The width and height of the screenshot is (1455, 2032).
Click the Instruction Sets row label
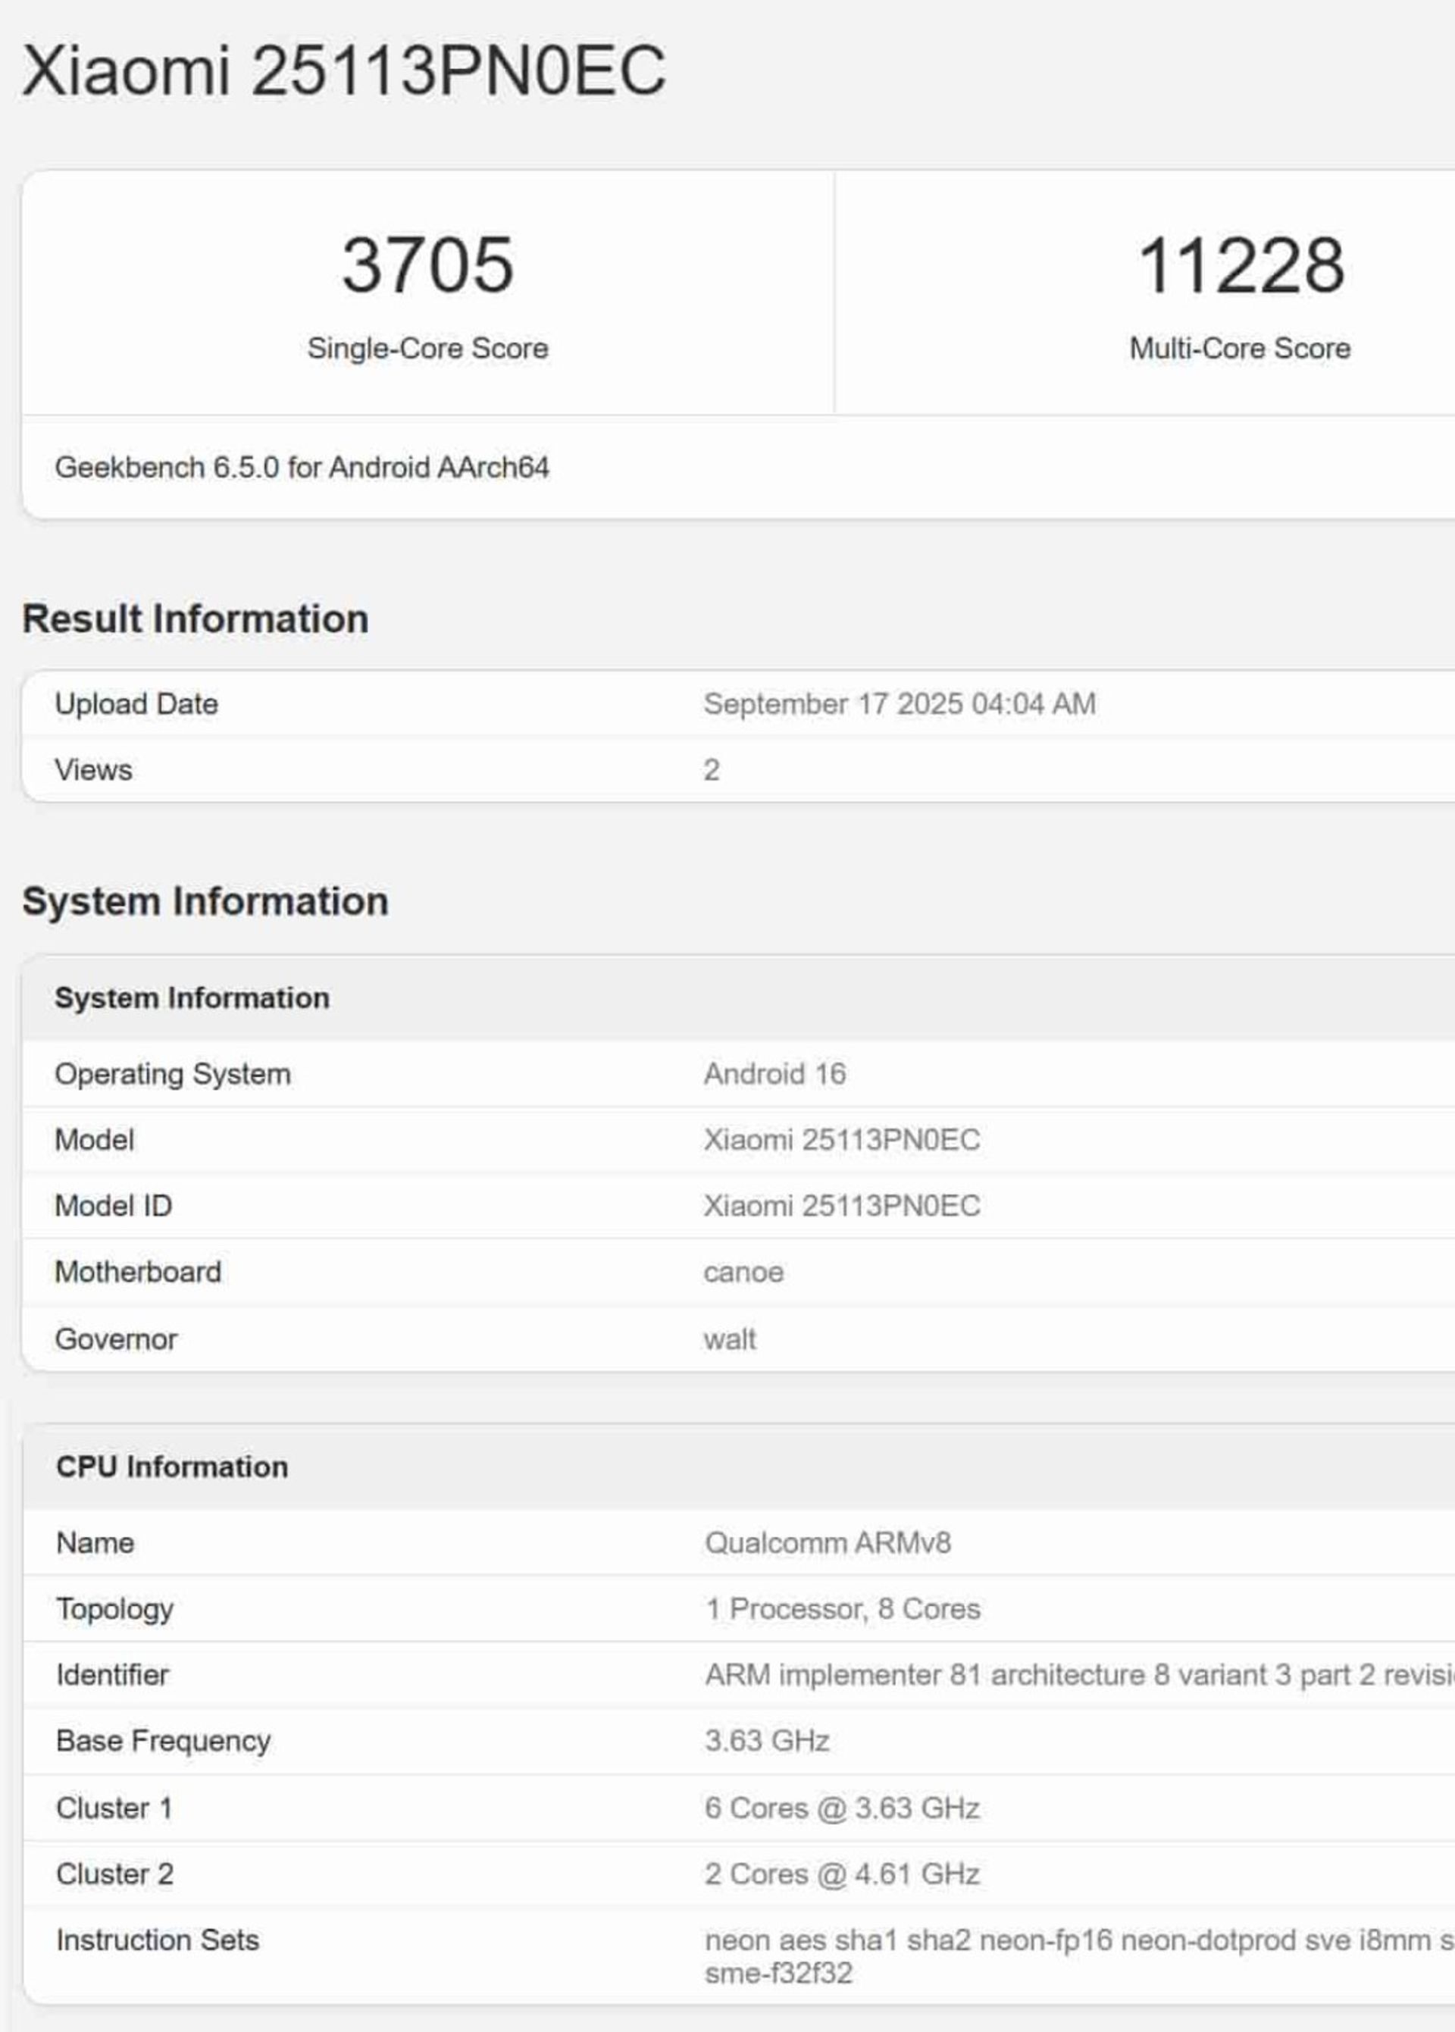[157, 1940]
